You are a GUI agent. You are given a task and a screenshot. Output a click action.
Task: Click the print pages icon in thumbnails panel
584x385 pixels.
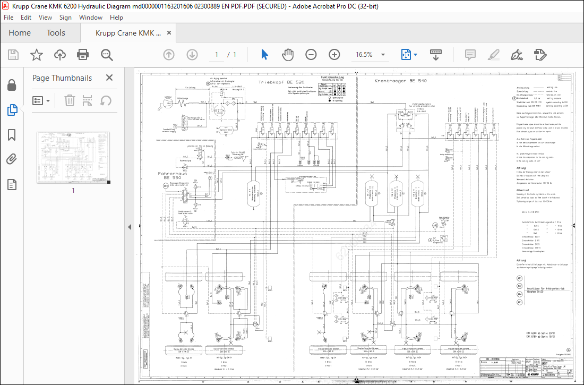(87, 100)
